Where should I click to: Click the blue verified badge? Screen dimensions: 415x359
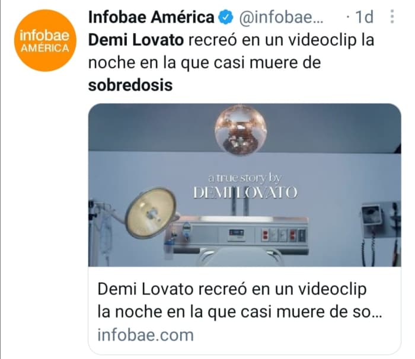pos(225,17)
